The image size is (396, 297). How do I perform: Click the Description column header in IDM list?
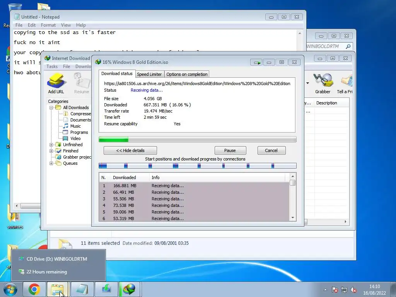click(x=331, y=103)
